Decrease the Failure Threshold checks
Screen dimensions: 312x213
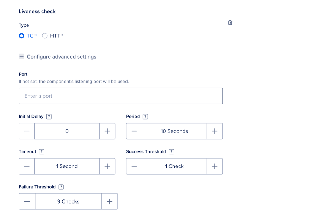pyautogui.click(x=27, y=202)
